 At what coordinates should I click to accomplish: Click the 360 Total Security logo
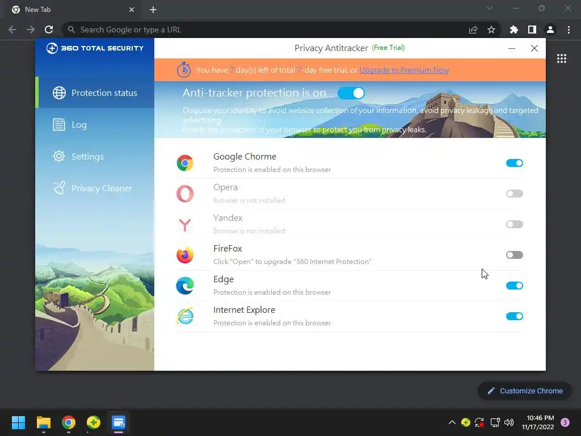coord(95,48)
